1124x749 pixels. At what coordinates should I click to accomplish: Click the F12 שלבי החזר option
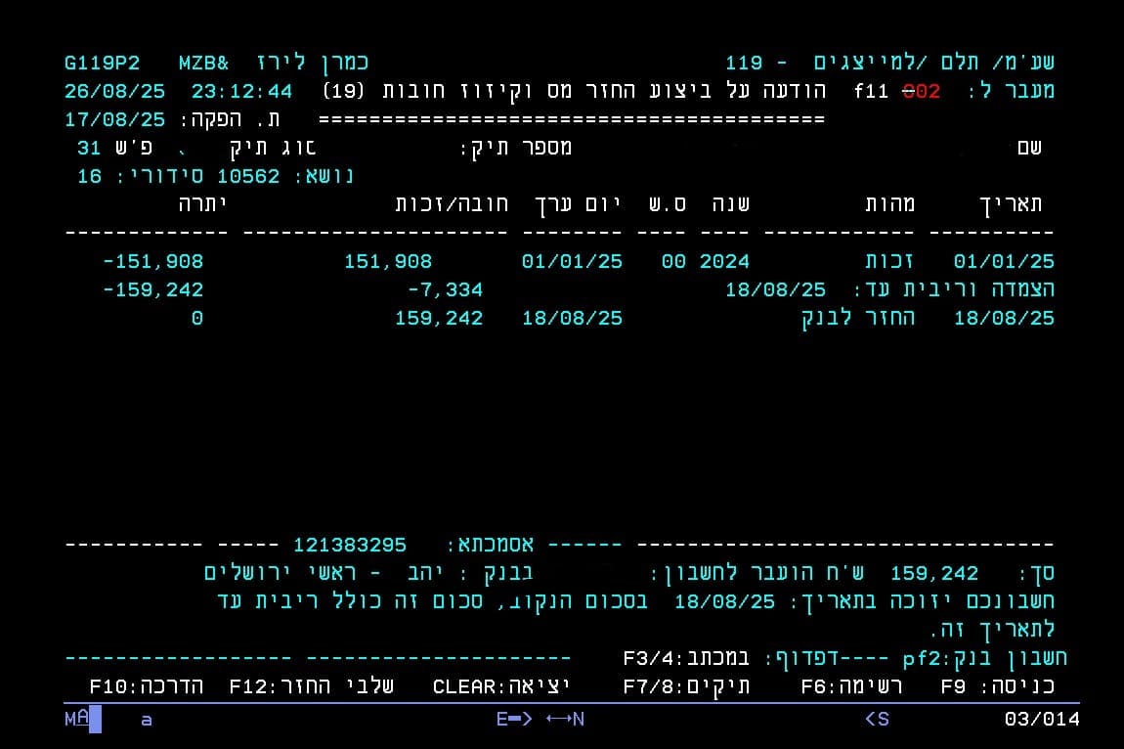[x=312, y=686]
